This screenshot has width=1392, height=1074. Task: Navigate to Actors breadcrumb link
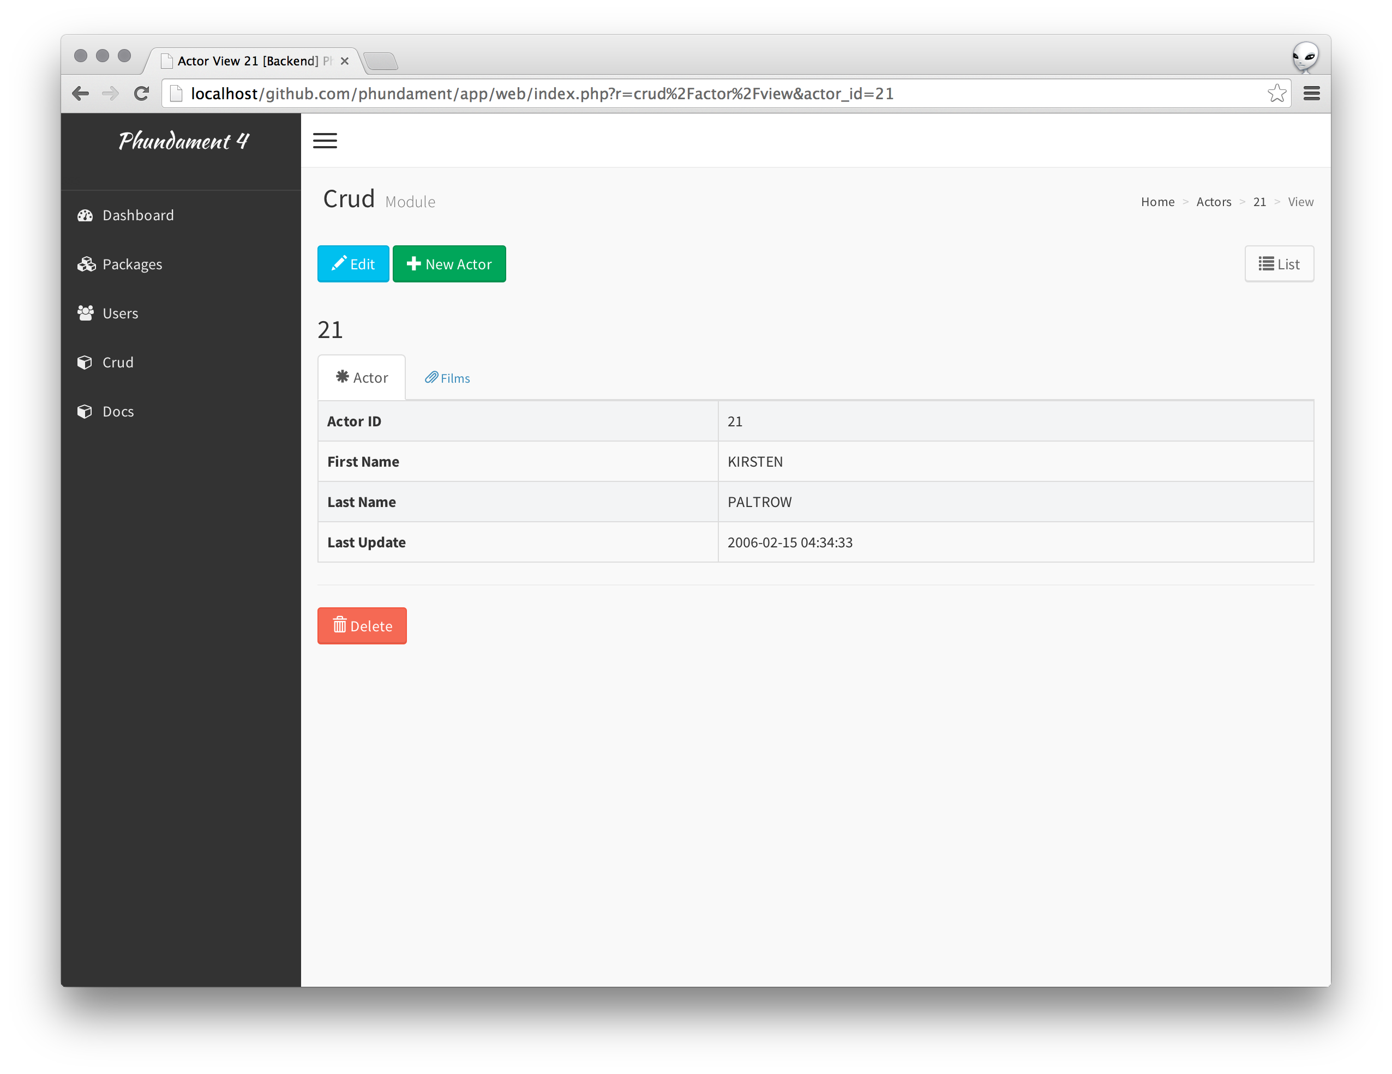coord(1214,202)
